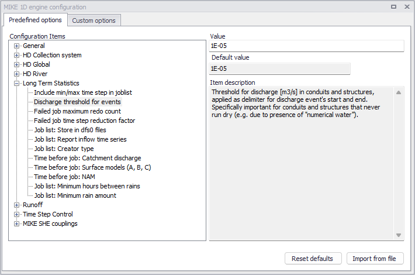The height and width of the screenshot is (275, 415).
Task: Select Job list: Minimum hours between rains
Action: 87,186
